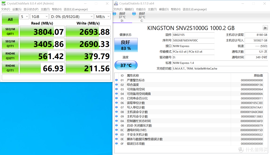Screen dimensions: 270x155
Task: Open 文件(F) menu in CrystalDiskMark
Action: (x=6, y=9)
